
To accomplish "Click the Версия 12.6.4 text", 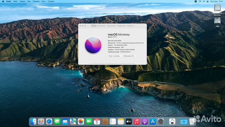I will coord(112,37).
